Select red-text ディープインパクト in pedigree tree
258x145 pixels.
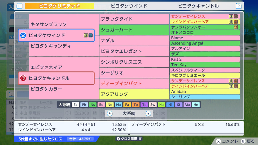click(x=134, y=83)
